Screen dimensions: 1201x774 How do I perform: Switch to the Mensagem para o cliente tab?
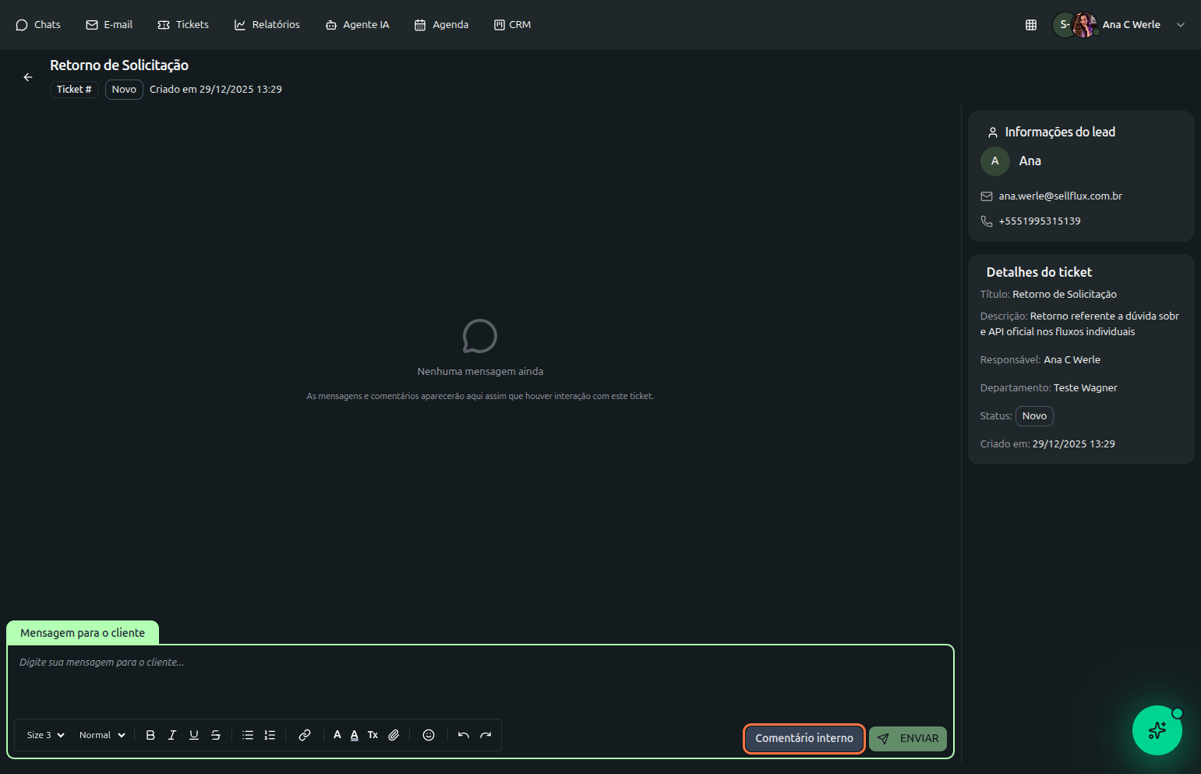pyautogui.click(x=83, y=633)
